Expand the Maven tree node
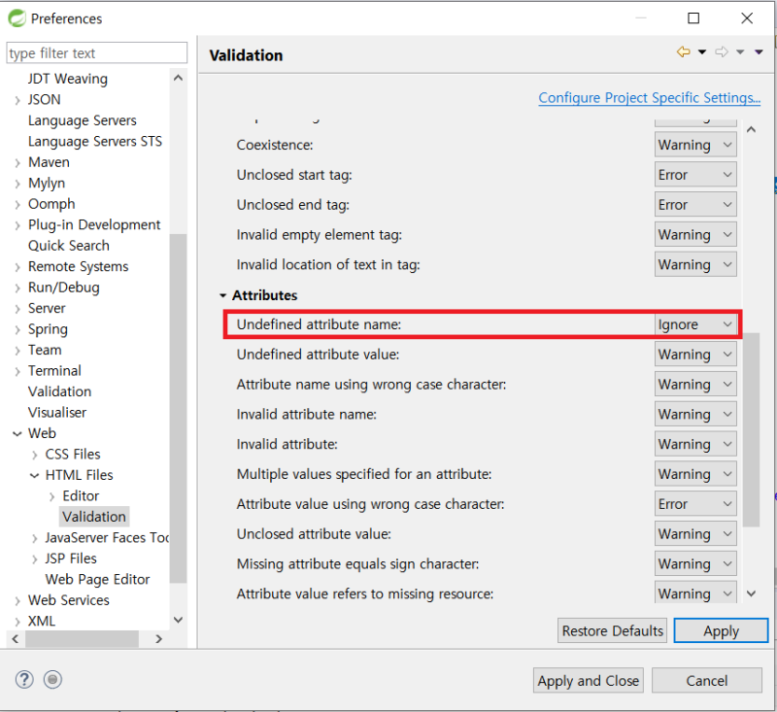Screen dimensions: 777x712 tap(17, 163)
